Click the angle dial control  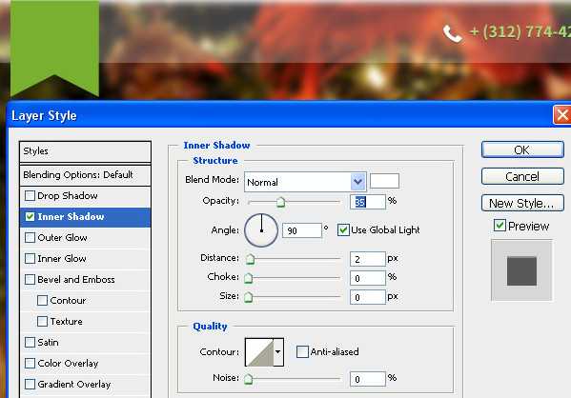pos(261,230)
